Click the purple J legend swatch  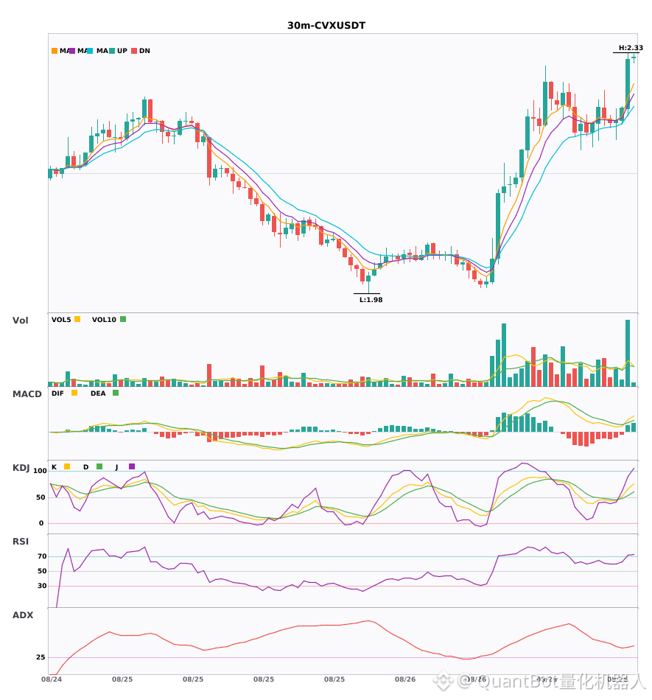click(x=132, y=466)
